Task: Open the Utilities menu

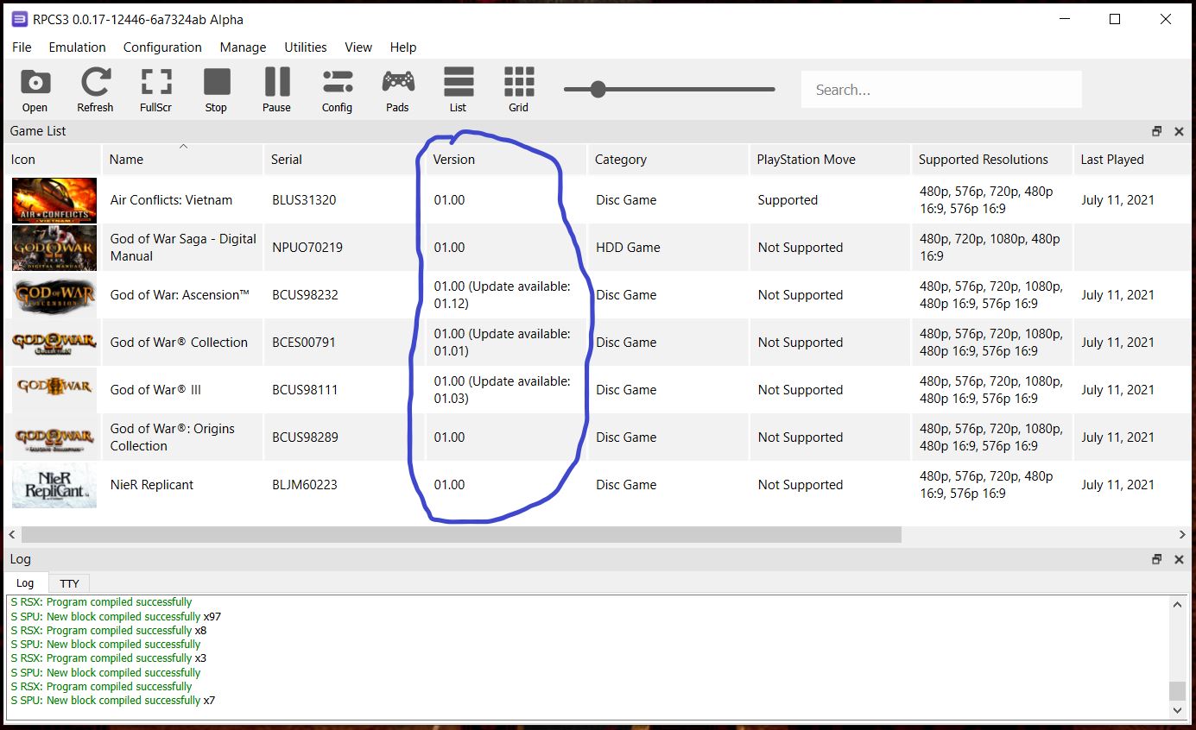Action: point(305,47)
